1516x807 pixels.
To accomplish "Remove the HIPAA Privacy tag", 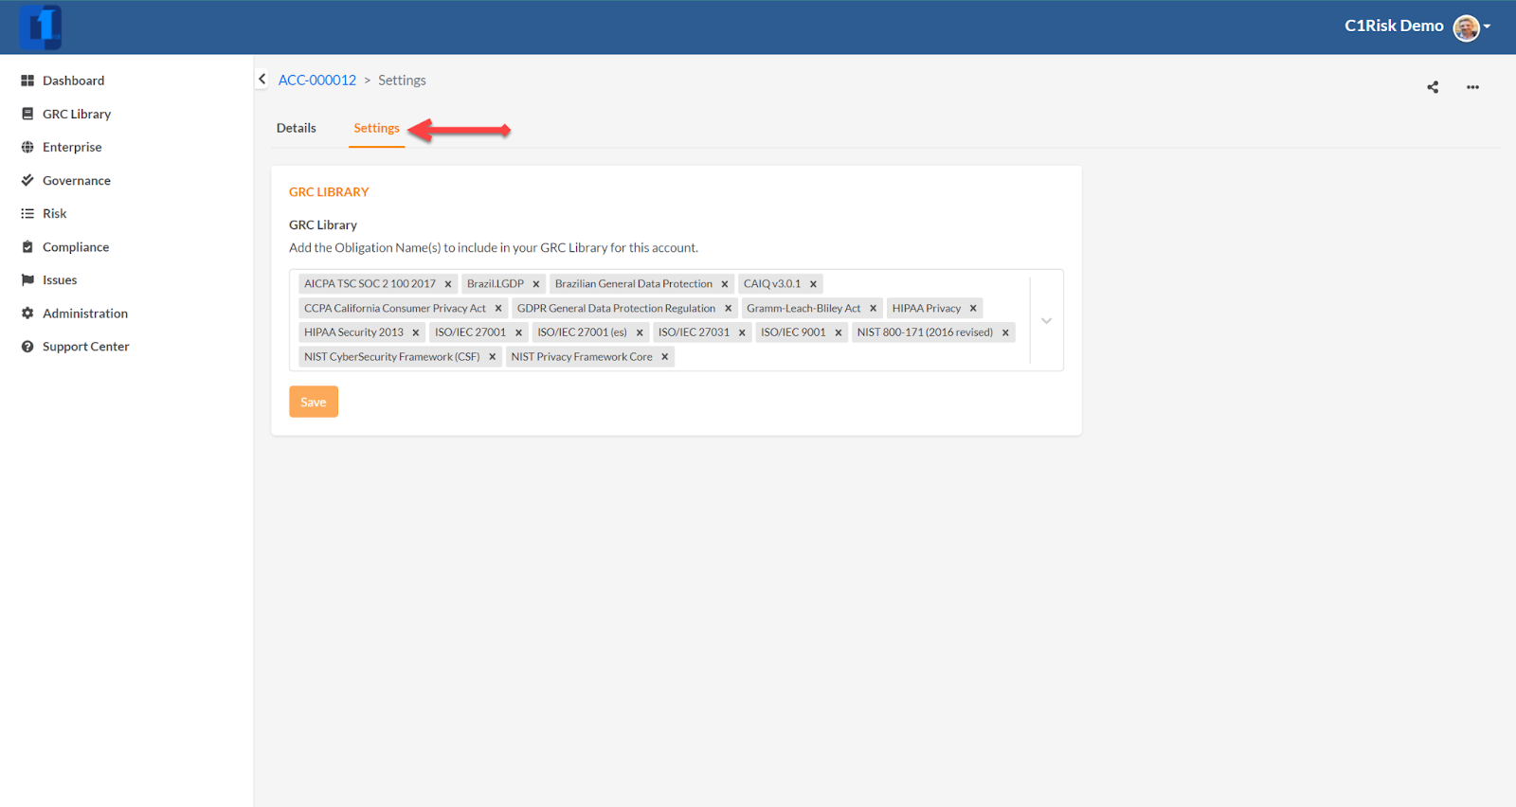I will [973, 308].
